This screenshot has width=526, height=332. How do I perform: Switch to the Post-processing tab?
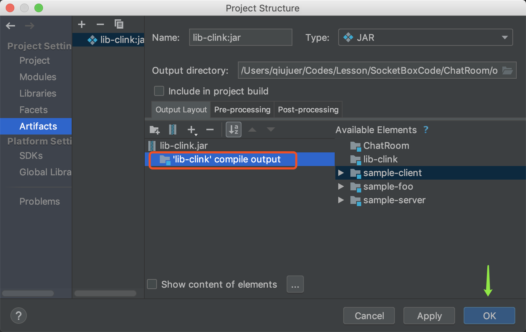tap(308, 110)
